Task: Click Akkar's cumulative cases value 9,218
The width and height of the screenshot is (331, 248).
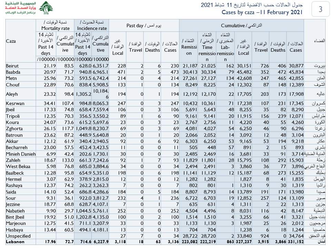Action: 298,141
